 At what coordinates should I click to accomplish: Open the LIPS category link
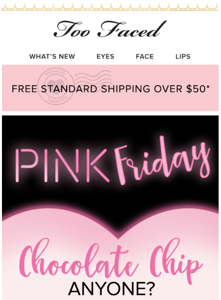(x=183, y=56)
